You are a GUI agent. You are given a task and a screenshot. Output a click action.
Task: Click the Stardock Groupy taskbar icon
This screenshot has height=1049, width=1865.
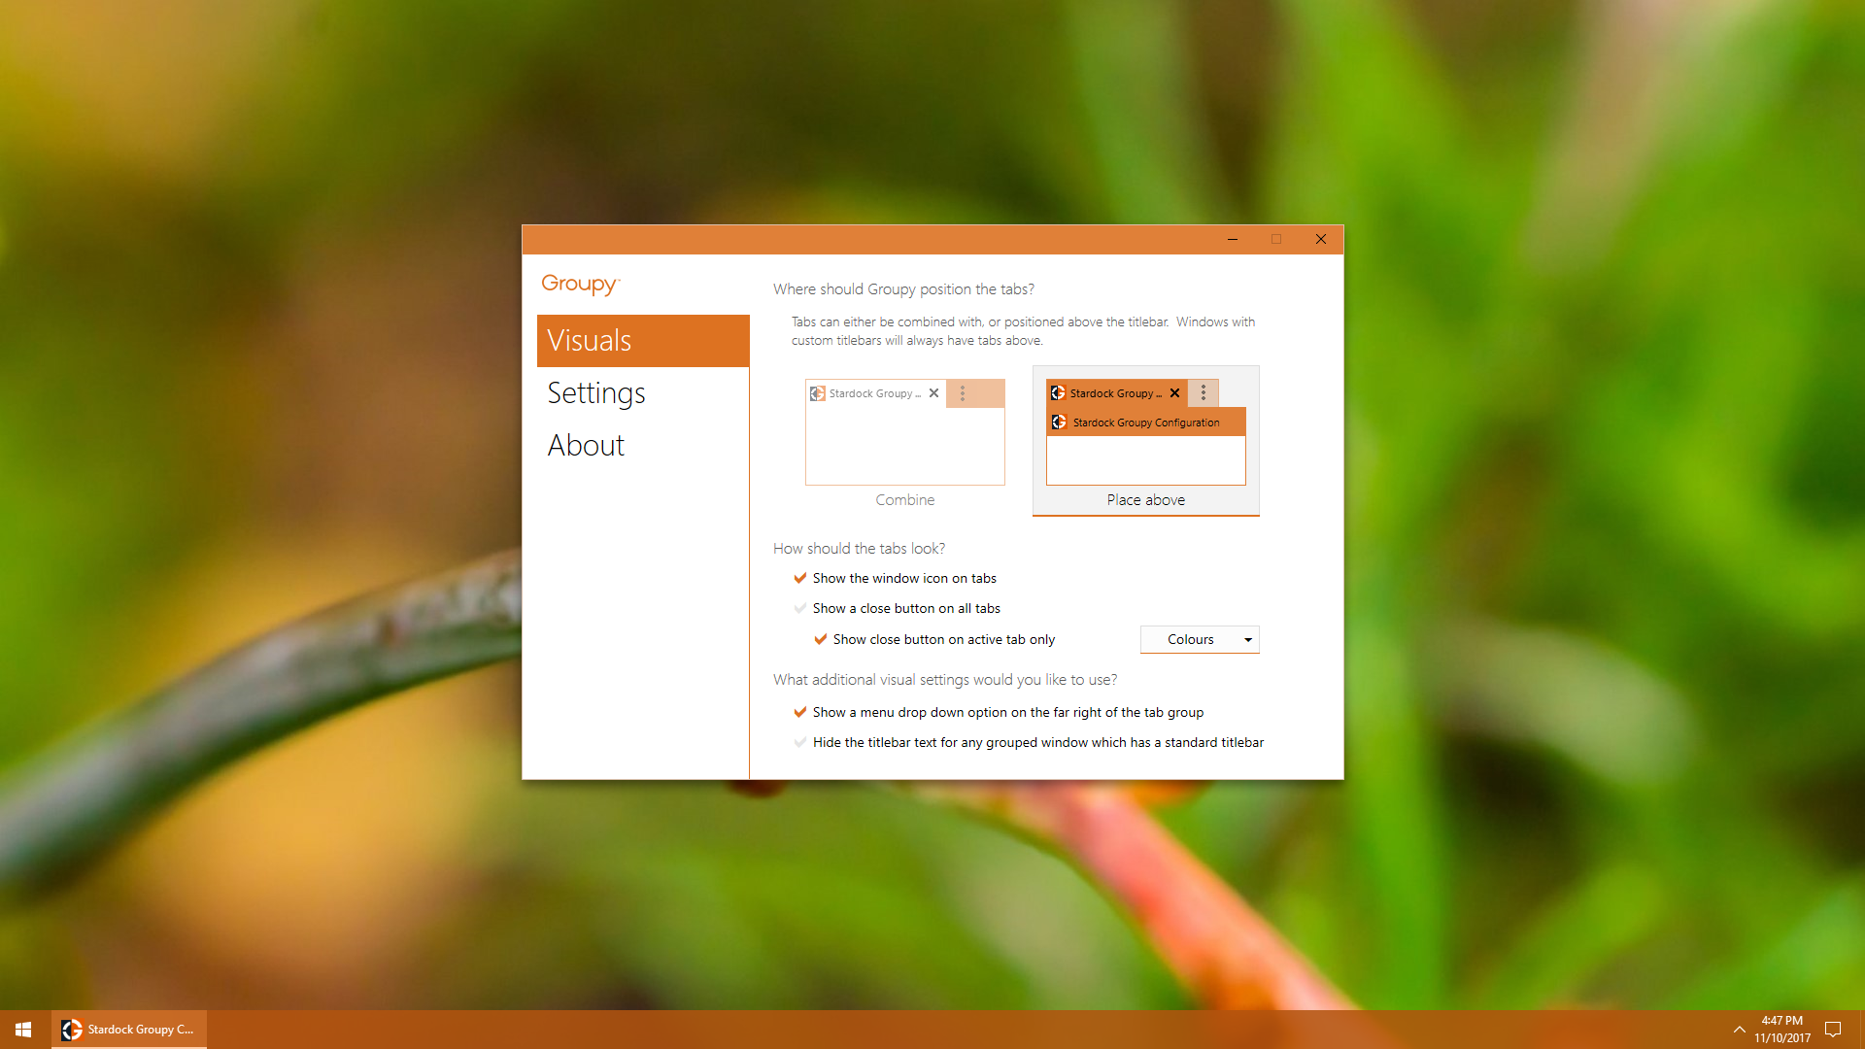tap(128, 1030)
